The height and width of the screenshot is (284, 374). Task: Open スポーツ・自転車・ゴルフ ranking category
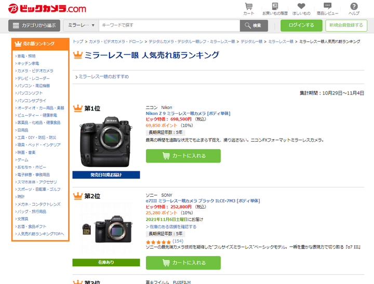[39, 190]
